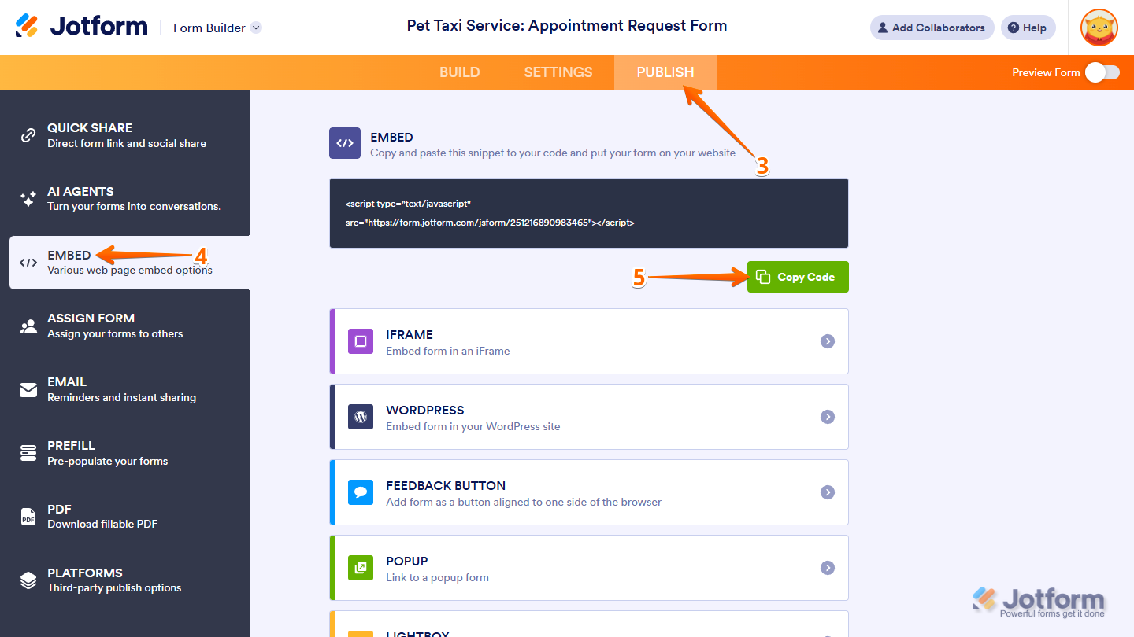Click the user avatar profile picture
The height and width of the screenshot is (637, 1134).
tap(1099, 28)
